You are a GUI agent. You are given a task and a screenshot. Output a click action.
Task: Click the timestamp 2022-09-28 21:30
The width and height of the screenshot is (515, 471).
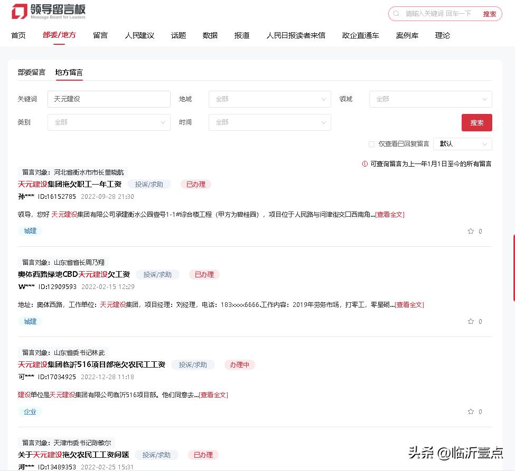pos(107,196)
